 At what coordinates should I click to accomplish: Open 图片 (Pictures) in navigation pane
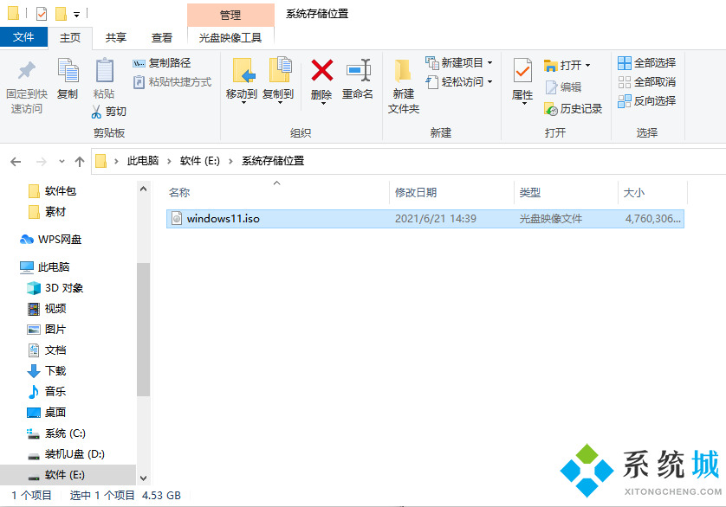coord(47,330)
